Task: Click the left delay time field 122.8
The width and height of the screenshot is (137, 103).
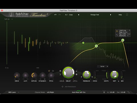Action: coord(62,81)
